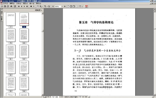Click status bar next page button
156x98 pixels.
point(60,97)
